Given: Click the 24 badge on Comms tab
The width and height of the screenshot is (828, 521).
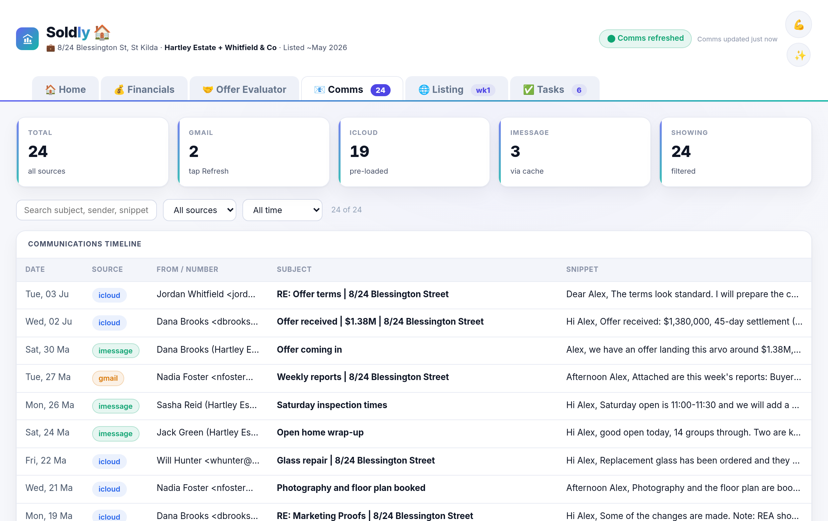Looking at the screenshot, I should pyautogui.click(x=380, y=90).
